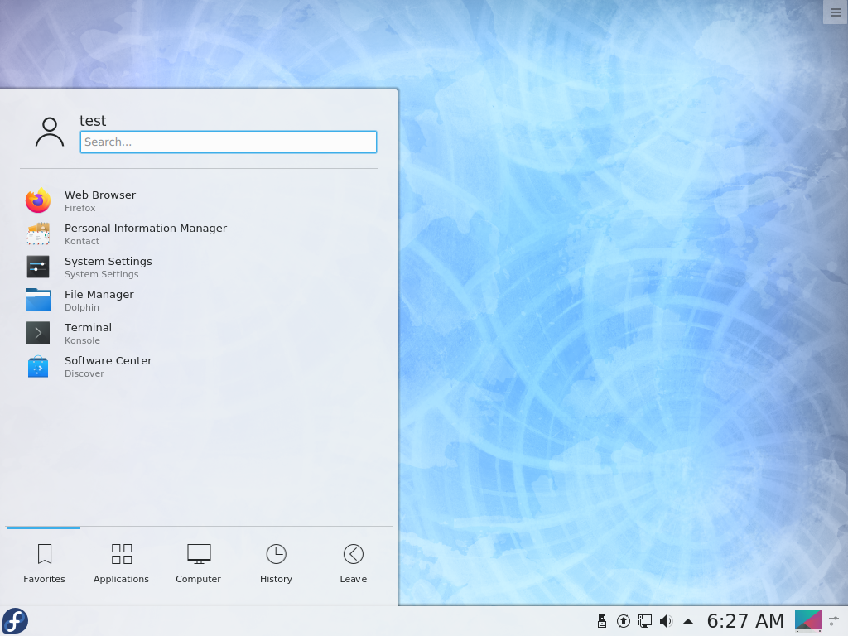Open panel configuration sliders icon
The height and width of the screenshot is (636, 848).
pos(835,621)
